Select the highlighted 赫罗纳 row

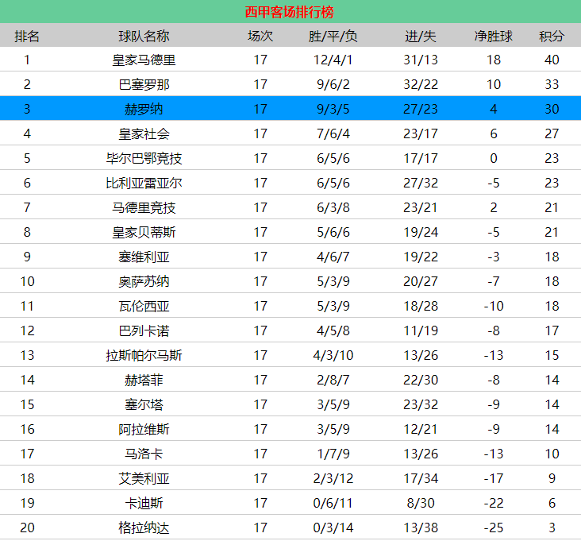pos(144,110)
